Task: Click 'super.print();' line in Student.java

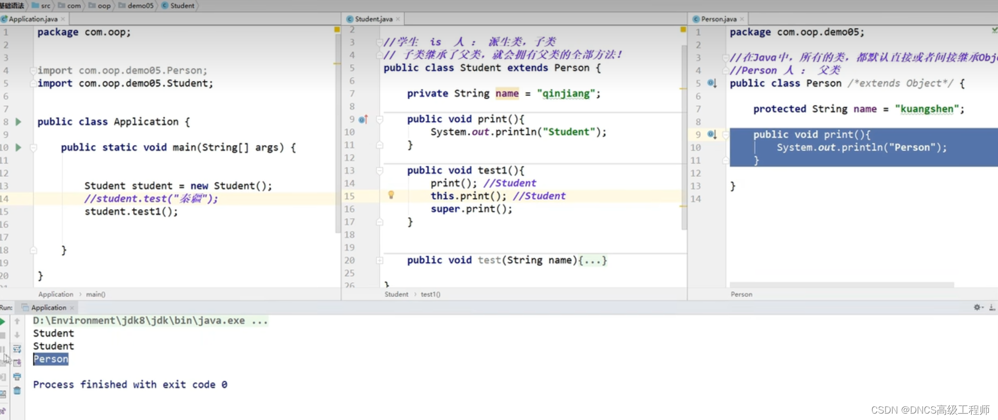Action: [x=471, y=209]
